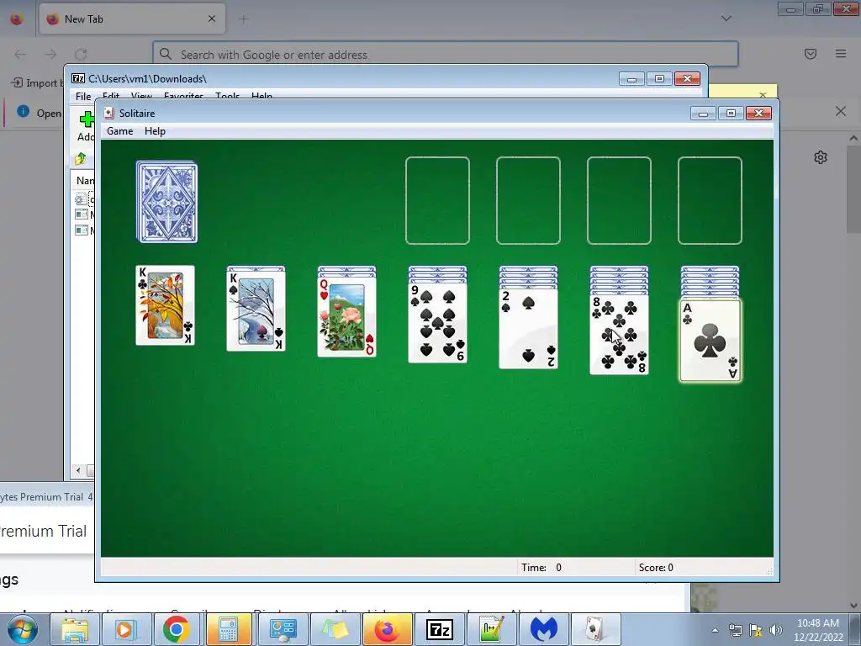Open New Tab settings gear in Firefox
Screen dimensions: 861x646
coord(821,157)
